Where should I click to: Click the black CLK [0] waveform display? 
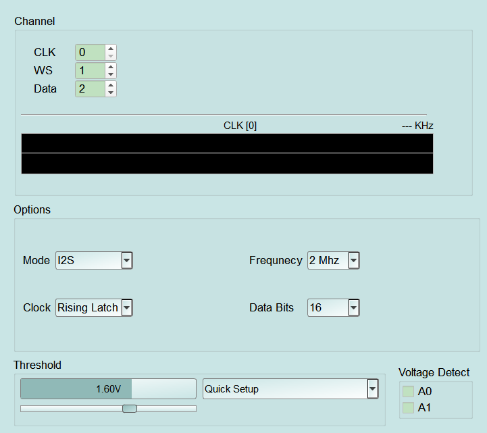click(227, 154)
